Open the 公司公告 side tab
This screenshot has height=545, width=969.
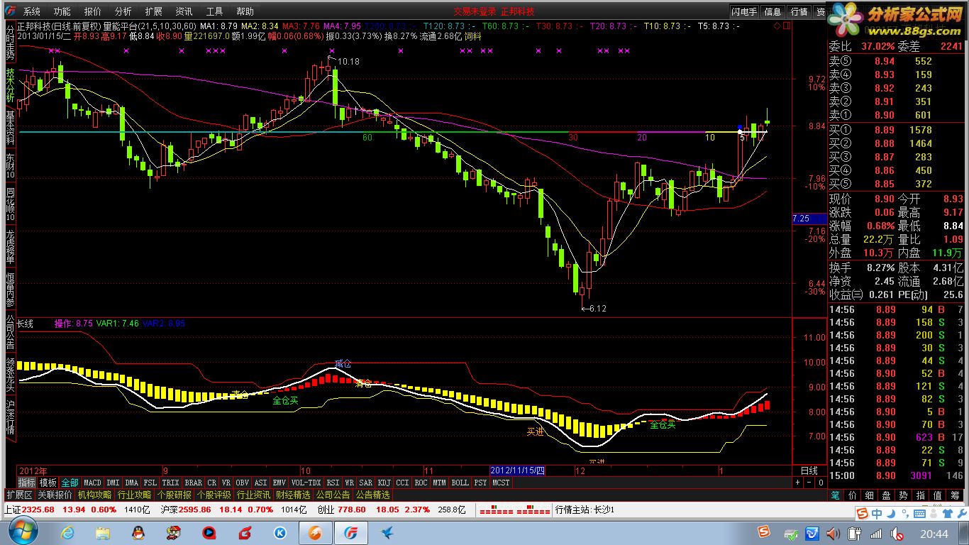coord(10,332)
